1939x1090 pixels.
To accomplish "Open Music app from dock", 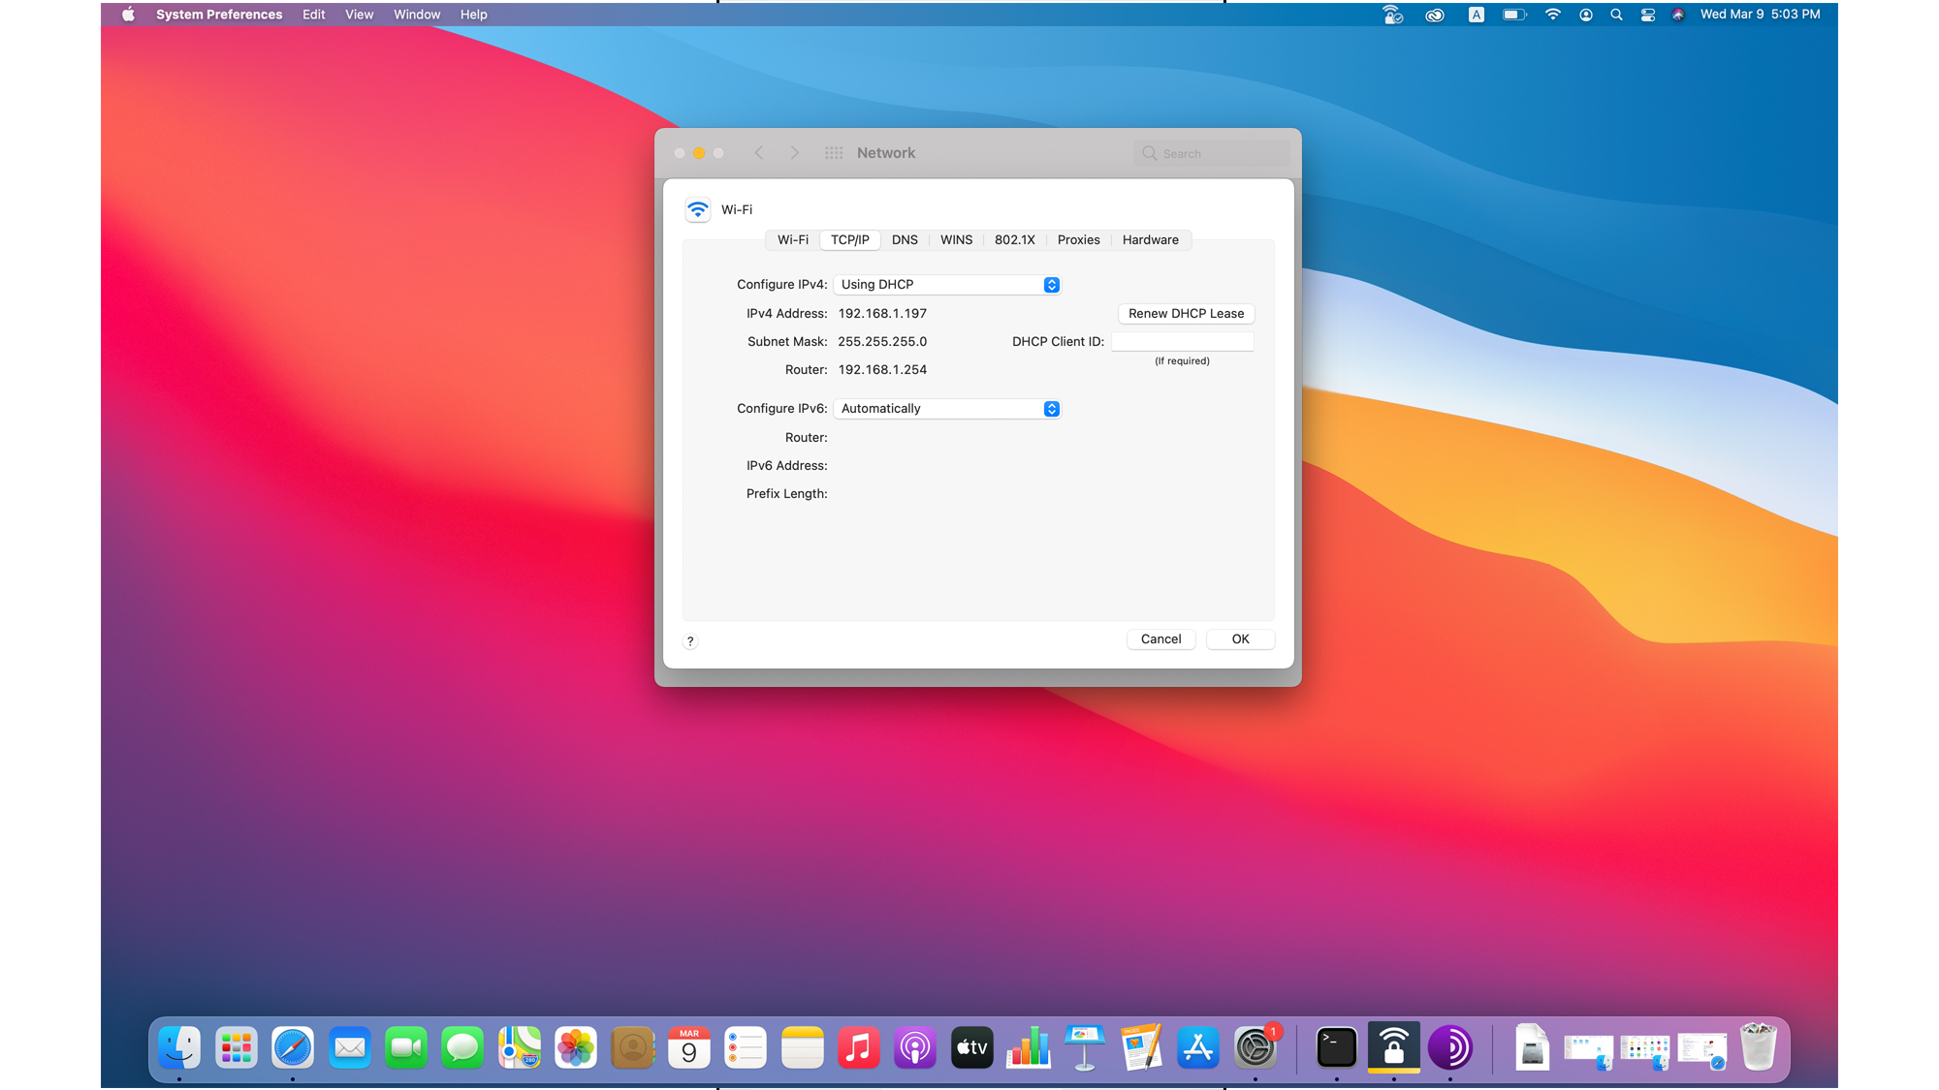I will click(x=858, y=1048).
